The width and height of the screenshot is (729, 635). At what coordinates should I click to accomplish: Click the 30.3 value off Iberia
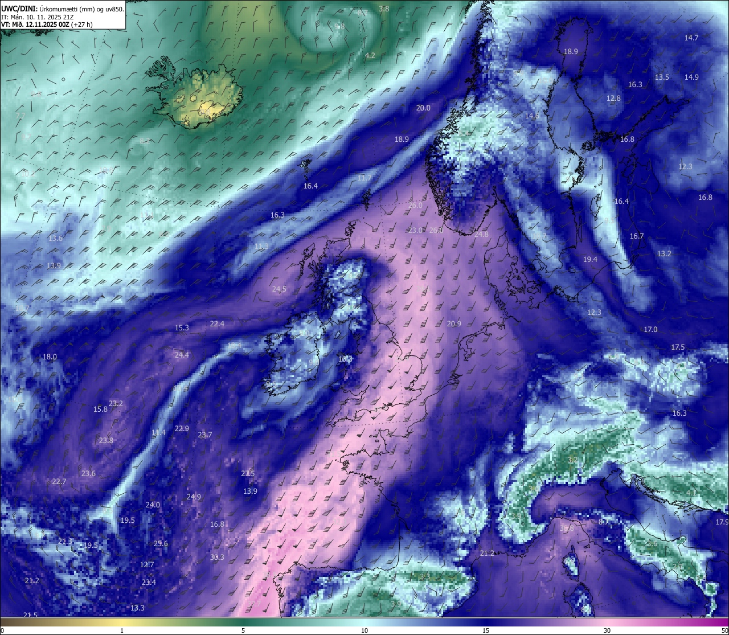[217, 557]
